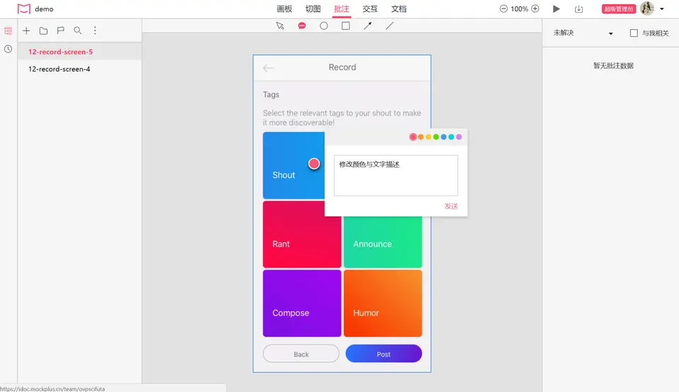Select the rectangle annotation tool
This screenshot has height=392, width=679.
(x=346, y=26)
